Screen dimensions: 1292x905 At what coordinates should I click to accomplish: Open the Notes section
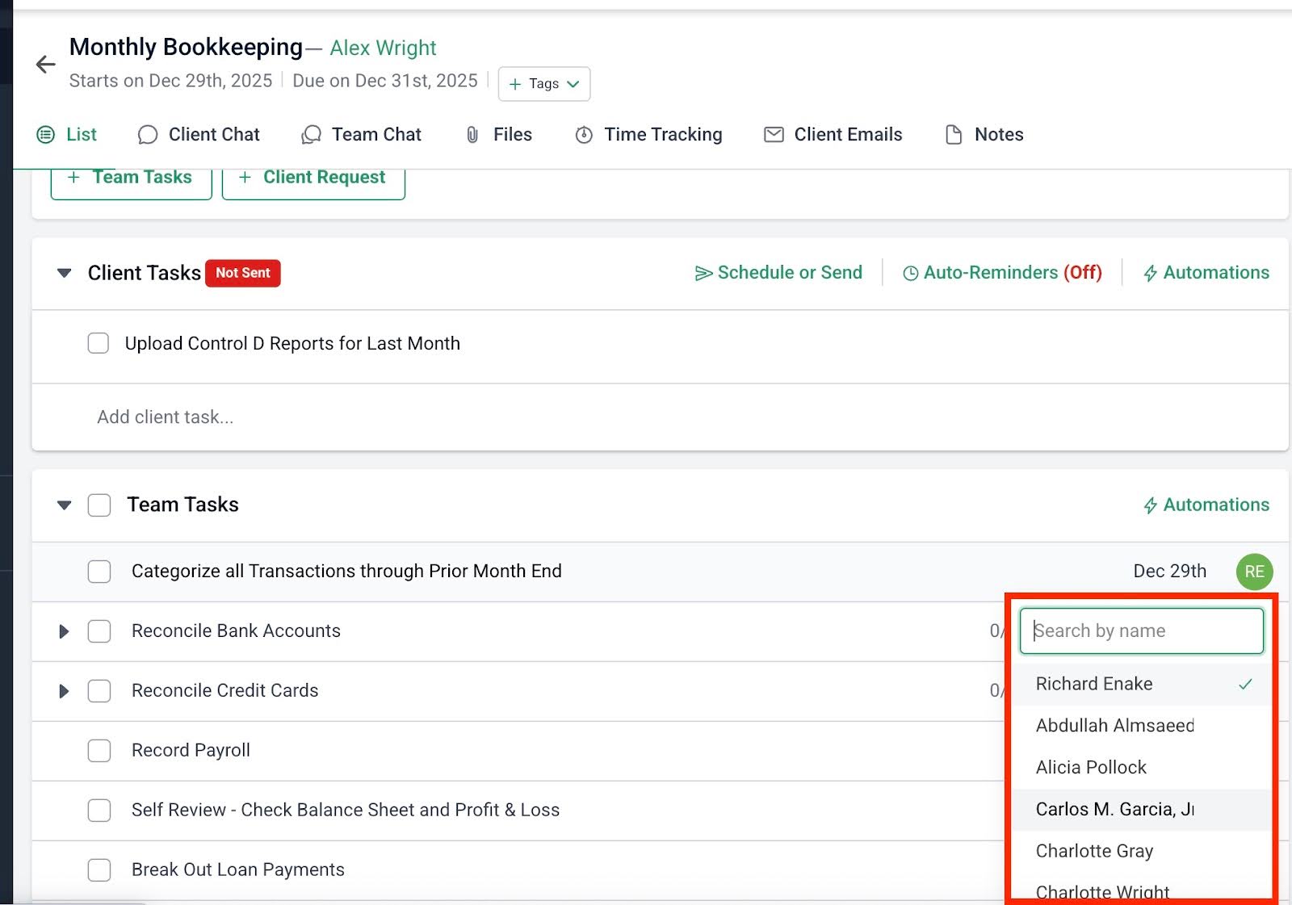(983, 134)
